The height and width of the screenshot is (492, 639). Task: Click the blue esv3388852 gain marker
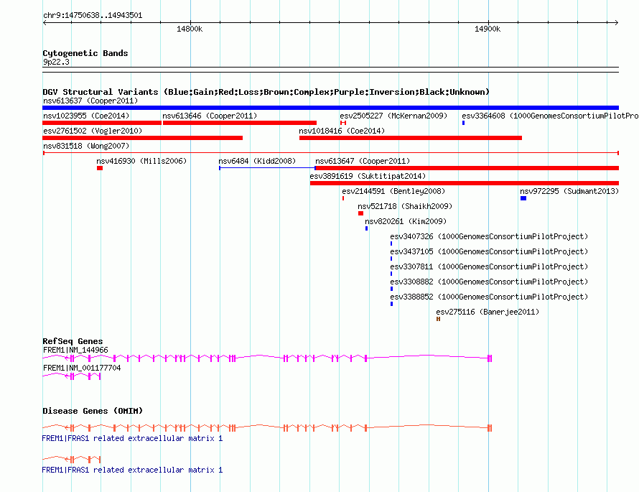click(x=391, y=304)
